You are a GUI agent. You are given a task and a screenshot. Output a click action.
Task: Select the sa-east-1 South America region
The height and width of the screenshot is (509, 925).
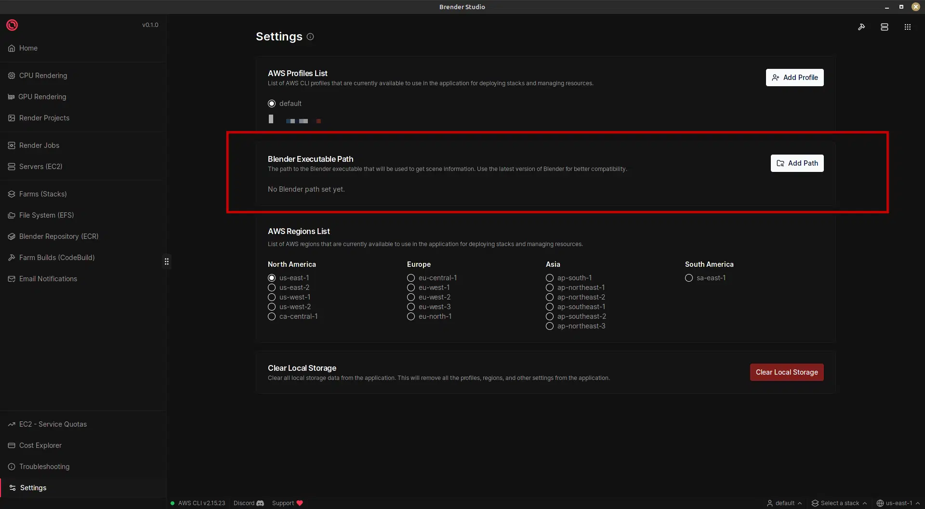[688, 278]
